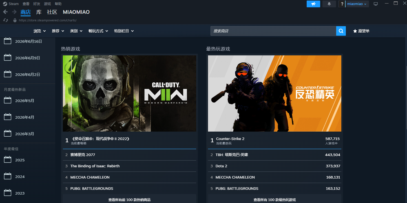Open MECCHA CHAMELEON in 热销游戏 list
Screen dimensions: 407x203
[129, 177]
